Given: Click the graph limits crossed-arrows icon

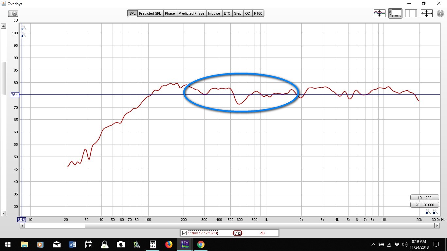Looking at the screenshot, I should (427, 13).
